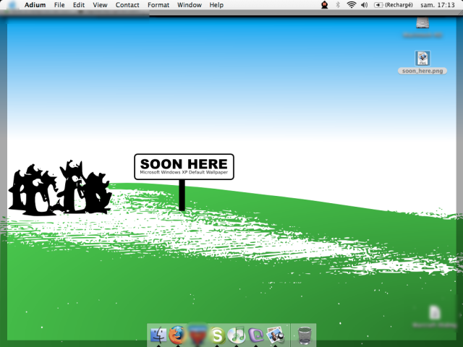Click the (Rechargé) battery status text
Viewport: 463px width, 347px height.
[x=399, y=5]
